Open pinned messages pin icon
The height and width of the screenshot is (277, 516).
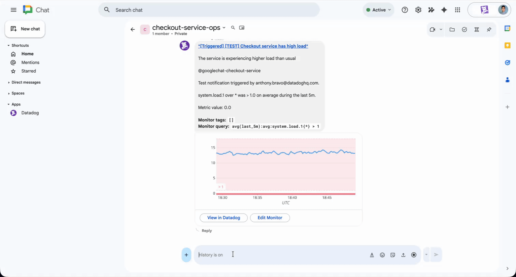coord(489,30)
